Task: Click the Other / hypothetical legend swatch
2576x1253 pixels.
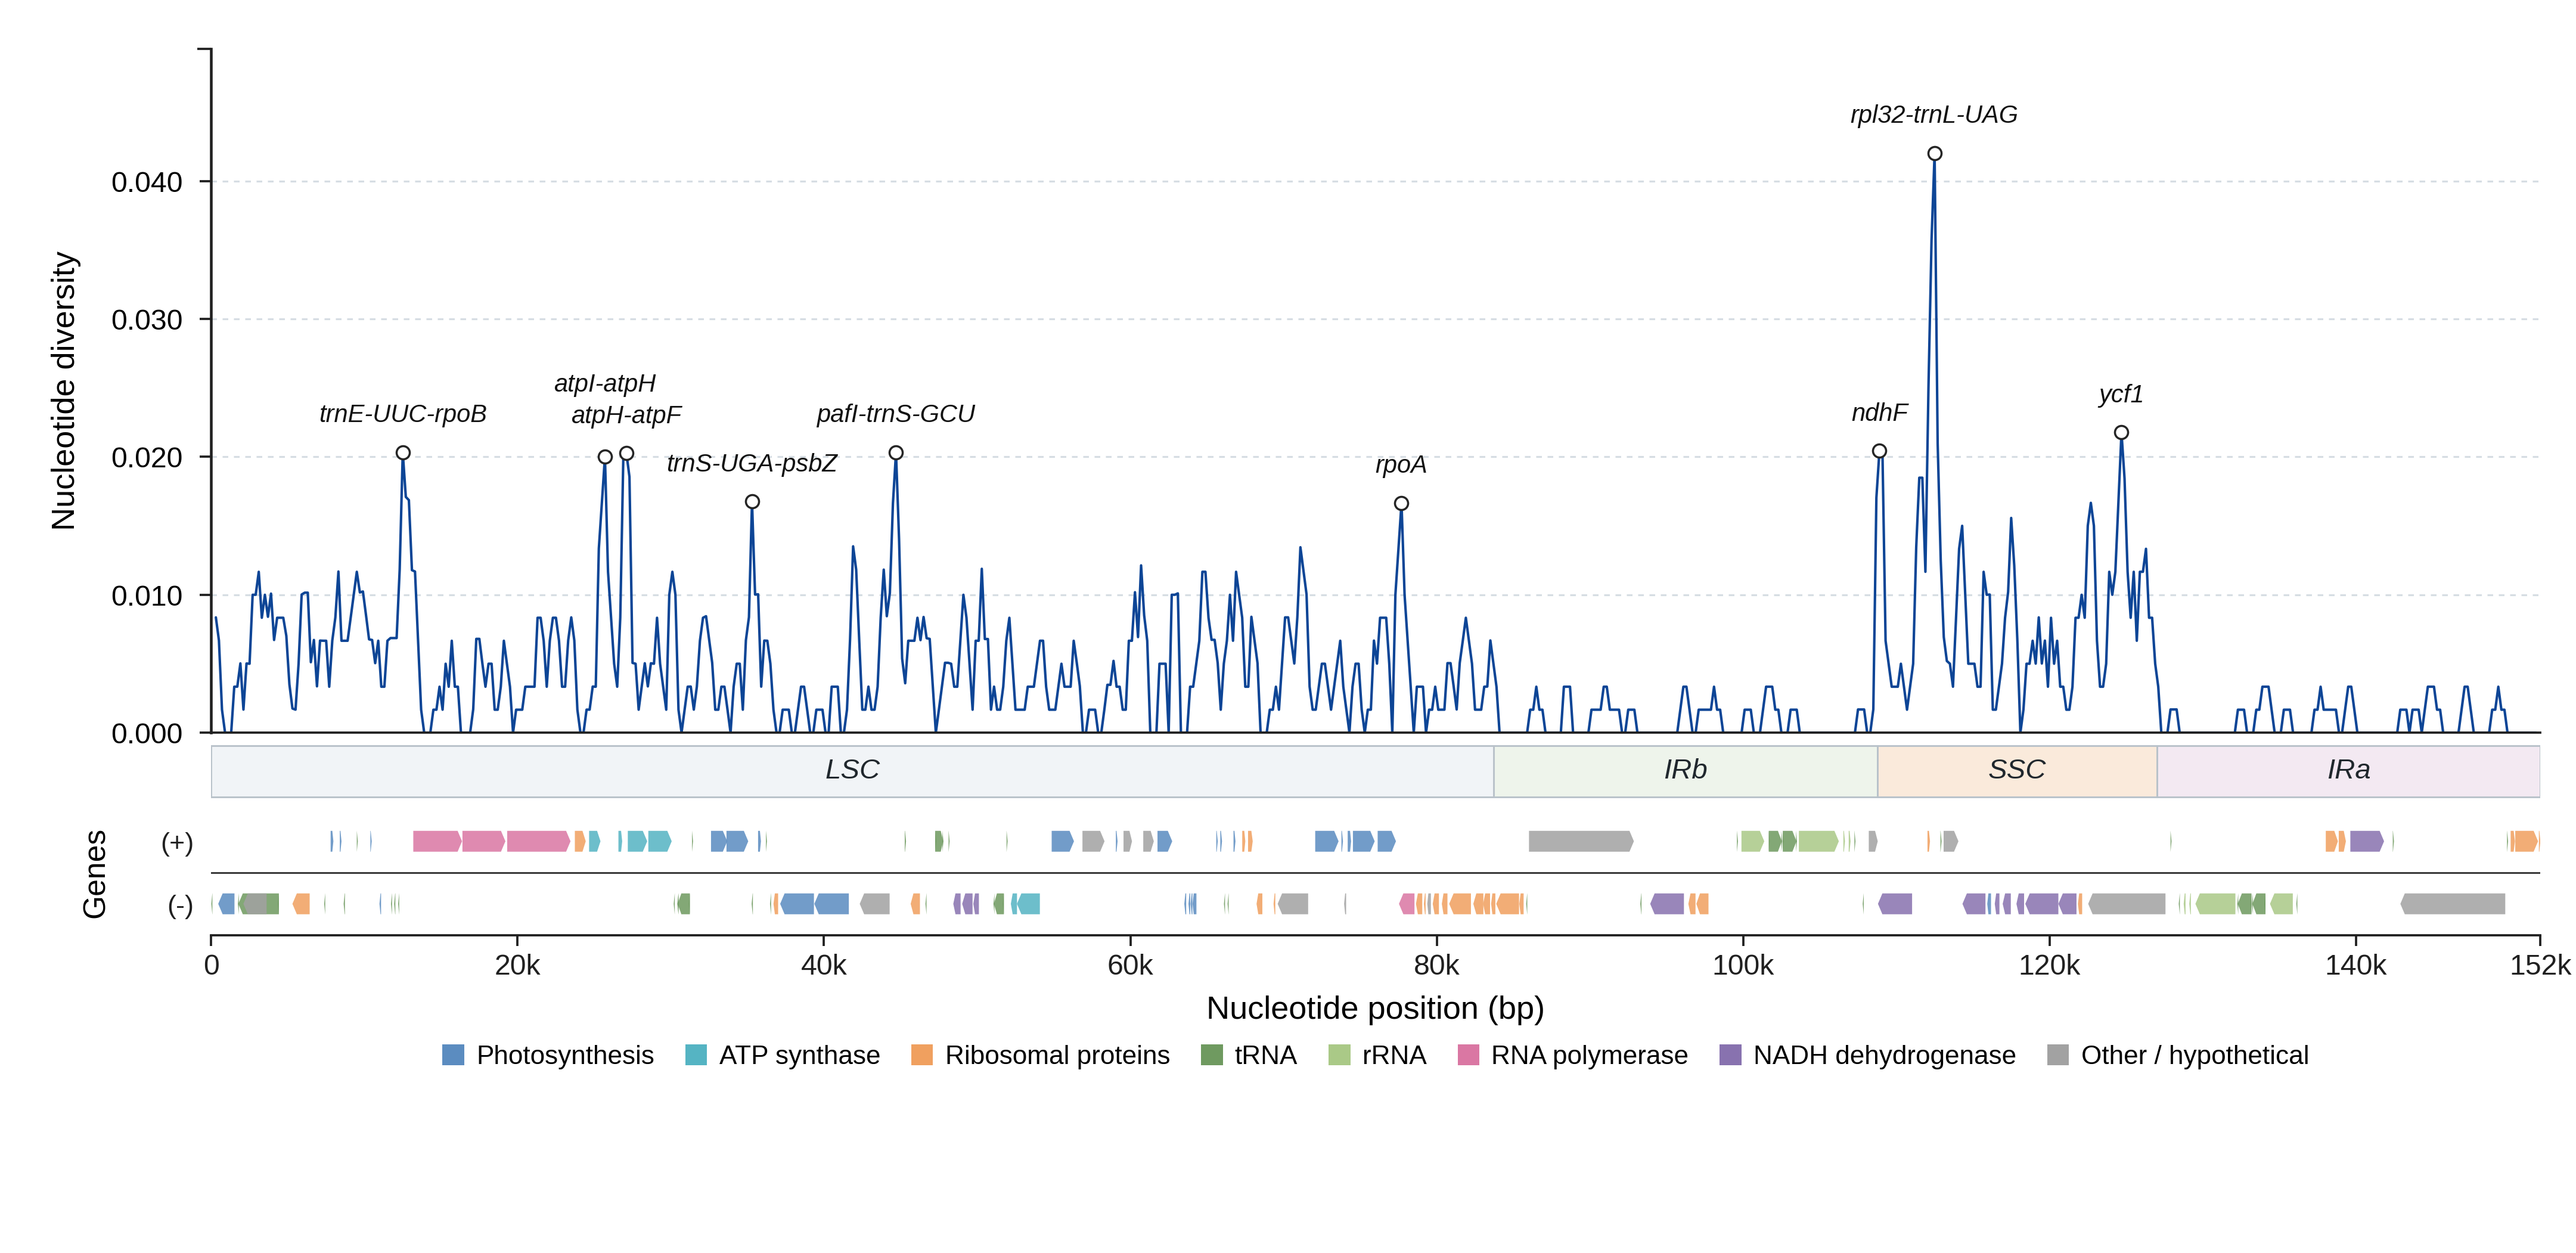Action: coord(2058,1055)
